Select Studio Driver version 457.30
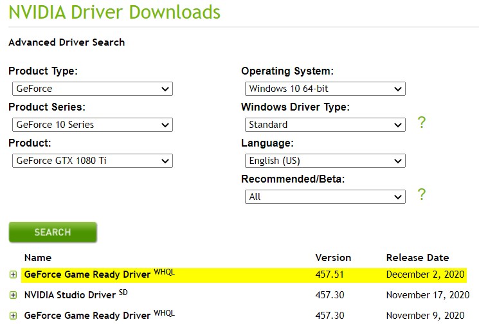479x324 pixels. point(330,294)
